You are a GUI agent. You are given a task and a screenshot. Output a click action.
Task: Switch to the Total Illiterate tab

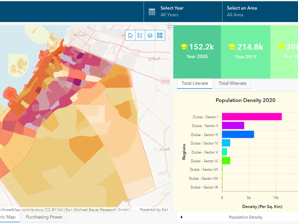232,84
